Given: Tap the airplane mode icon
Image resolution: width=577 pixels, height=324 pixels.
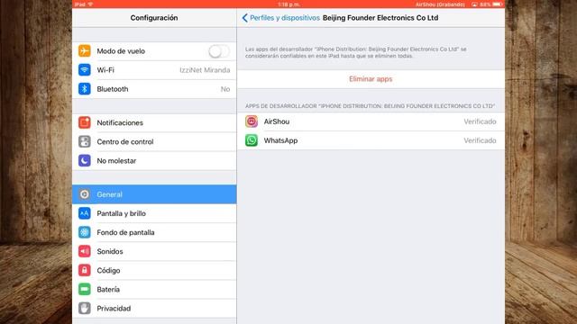Looking at the screenshot, I should coord(84,50).
